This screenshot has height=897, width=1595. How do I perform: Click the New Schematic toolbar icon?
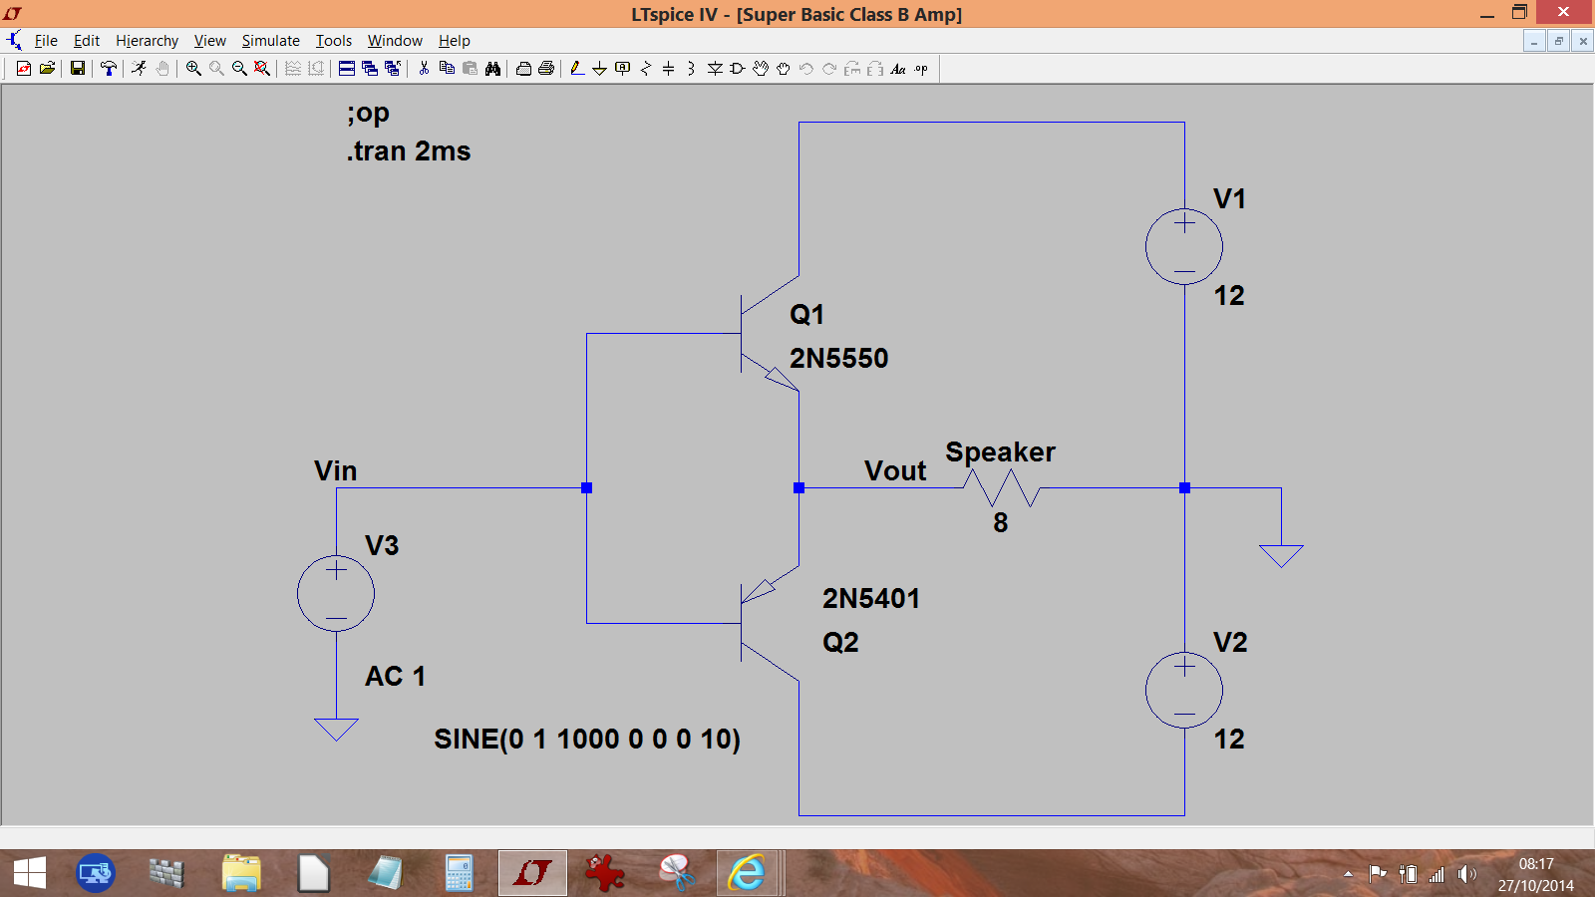[x=24, y=69]
